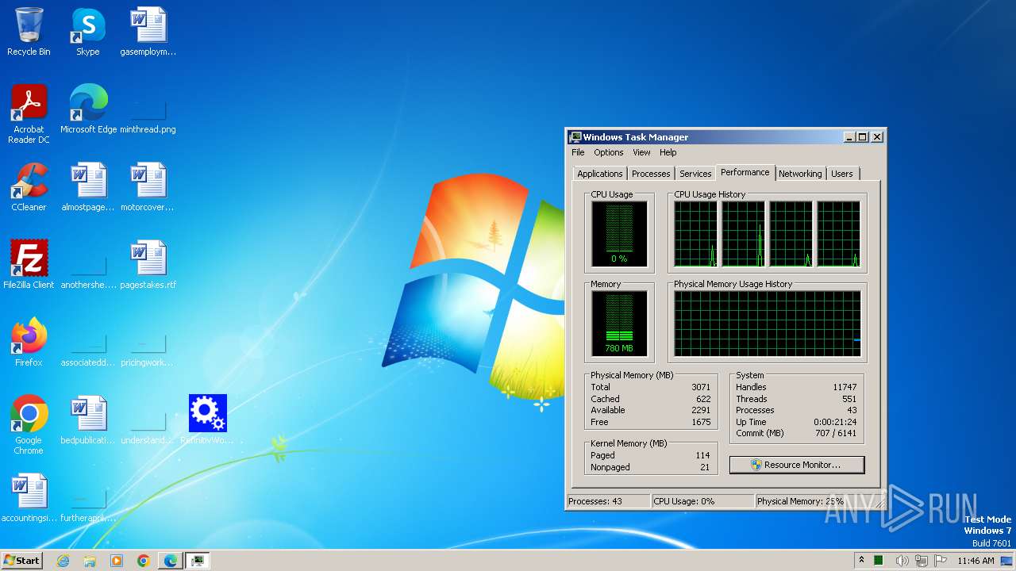
Task: Open Acrobat Reader DC shortcut
Action: 29,114
